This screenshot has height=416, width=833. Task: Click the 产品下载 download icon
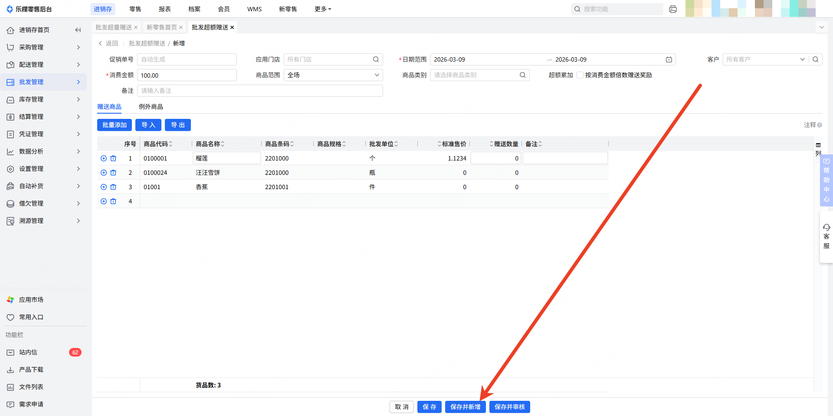coord(10,370)
